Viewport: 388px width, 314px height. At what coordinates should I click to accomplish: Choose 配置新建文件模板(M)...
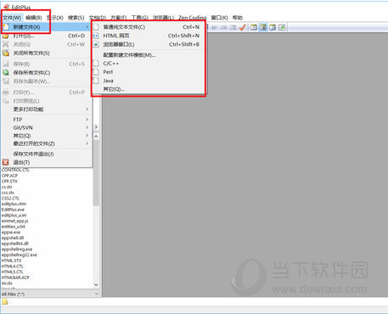click(x=149, y=55)
